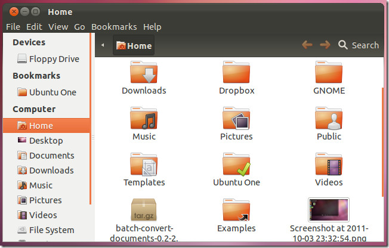The image size is (389, 248).
Task: Select the batch-convert-documents tar.gz archive
Action: tap(144, 210)
